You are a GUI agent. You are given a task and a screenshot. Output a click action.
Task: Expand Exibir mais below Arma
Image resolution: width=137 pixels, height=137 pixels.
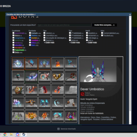point(75,42)
